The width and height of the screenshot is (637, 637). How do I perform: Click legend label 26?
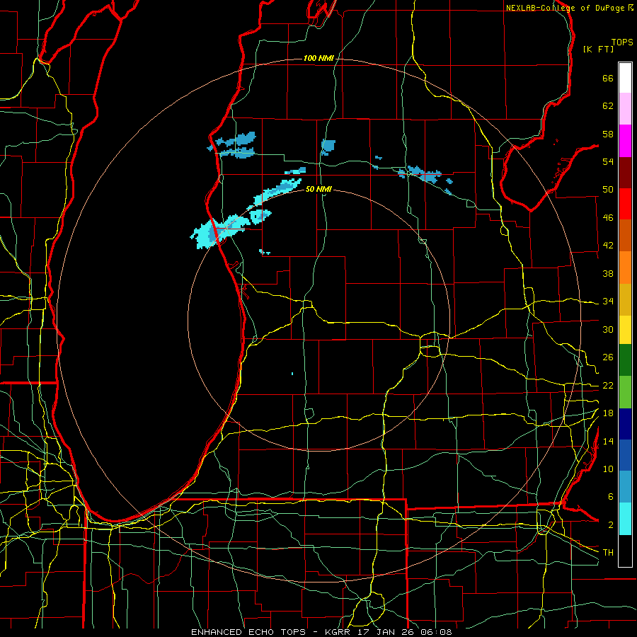pos(608,357)
